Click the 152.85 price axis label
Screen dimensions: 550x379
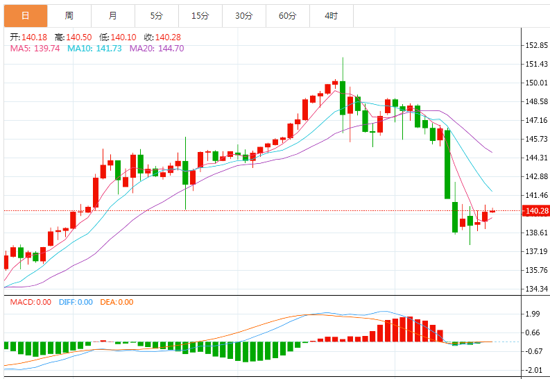click(x=537, y=45)
